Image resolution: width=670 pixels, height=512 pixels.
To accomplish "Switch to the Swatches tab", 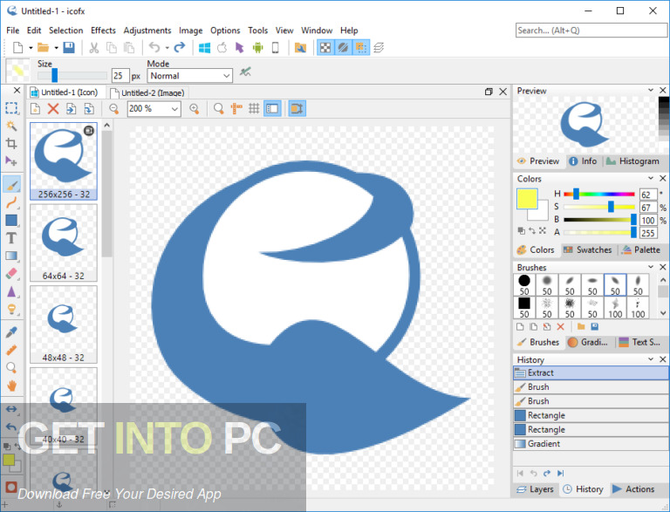I will pyautogui.click(x=587, y=249).
